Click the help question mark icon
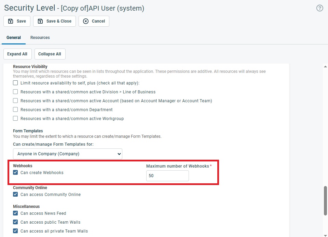This screenshot has width=328, height=237. tap(319, 8)
